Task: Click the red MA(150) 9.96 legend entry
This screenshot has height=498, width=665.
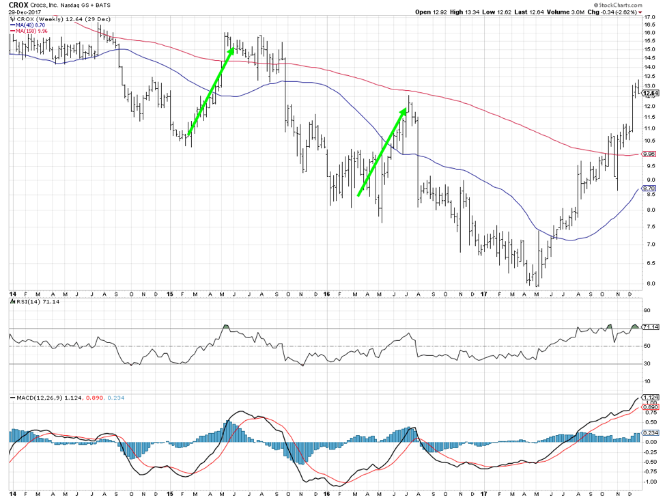Action: click(29, 31)
